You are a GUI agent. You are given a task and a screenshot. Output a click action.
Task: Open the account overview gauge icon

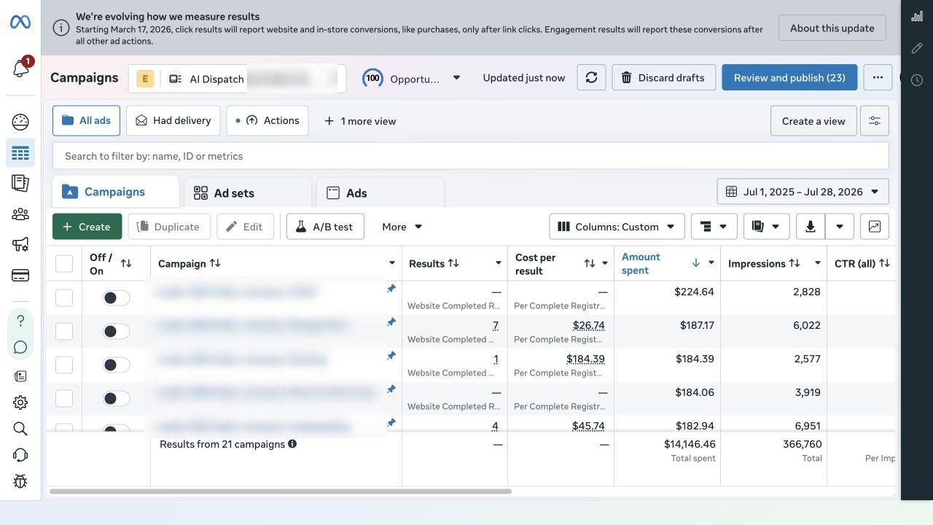pos(20,122)
